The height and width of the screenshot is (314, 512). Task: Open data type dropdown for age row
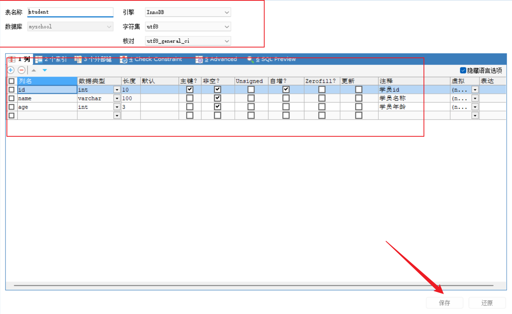coord(117,107)
